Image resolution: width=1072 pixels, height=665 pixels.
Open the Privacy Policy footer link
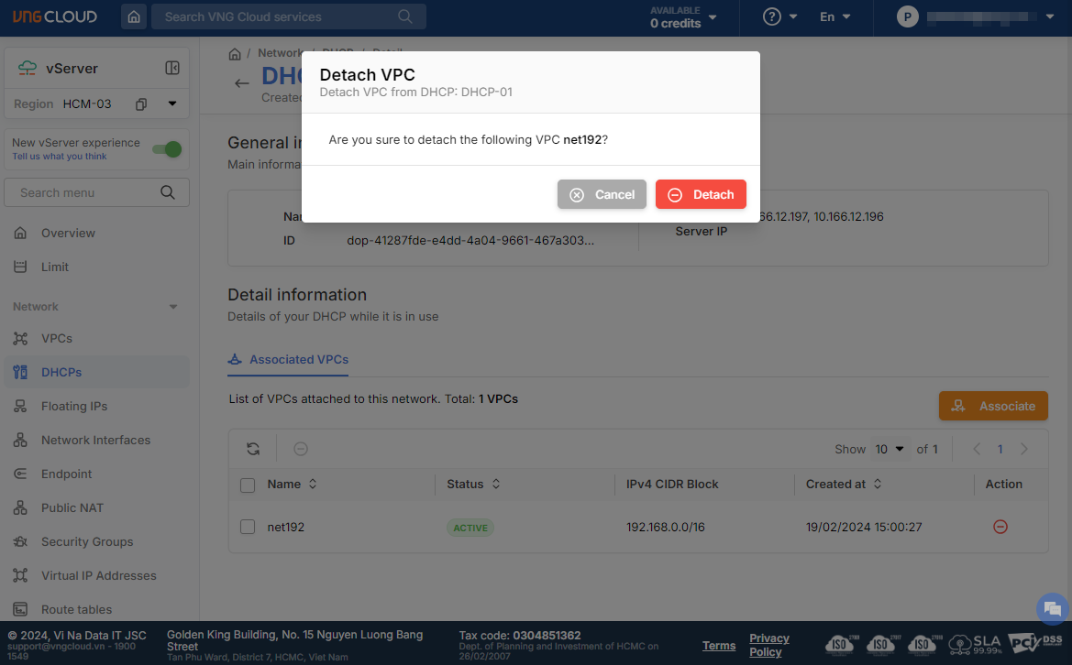768,645
